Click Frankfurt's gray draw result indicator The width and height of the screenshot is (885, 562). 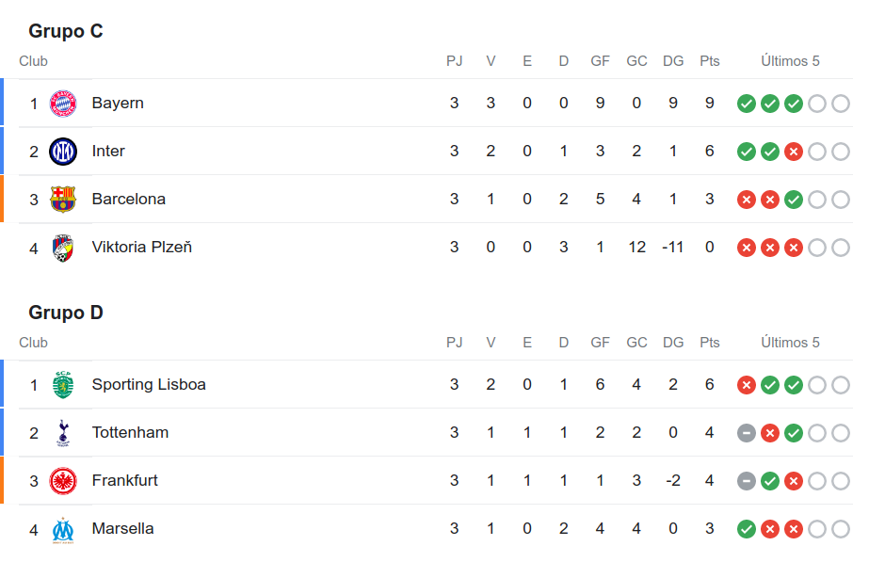(747, 481)
